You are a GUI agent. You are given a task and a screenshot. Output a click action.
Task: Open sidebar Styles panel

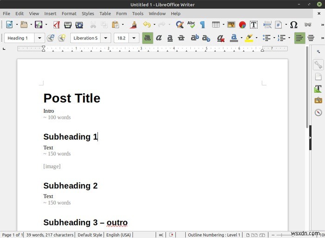[318, 89]
